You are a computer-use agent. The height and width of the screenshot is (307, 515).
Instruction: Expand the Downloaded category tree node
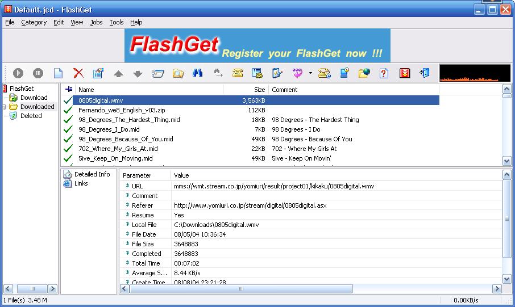click(x=5, y=107)
